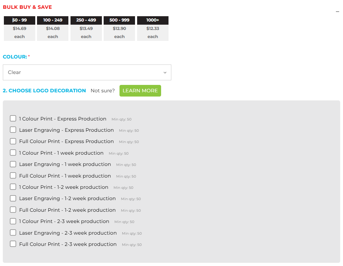Select Laser Engraving - 1-2 week production

pos(13,198)
